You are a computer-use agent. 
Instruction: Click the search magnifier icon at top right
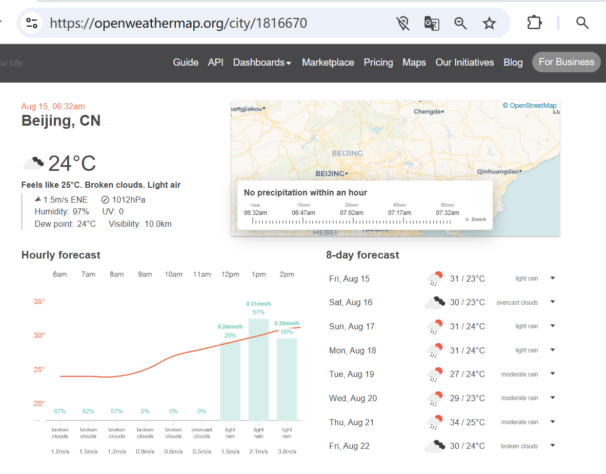tap(582, 23)
